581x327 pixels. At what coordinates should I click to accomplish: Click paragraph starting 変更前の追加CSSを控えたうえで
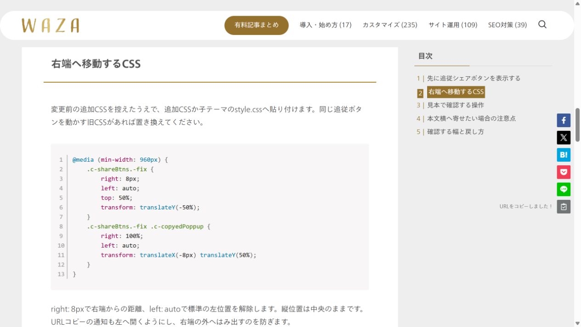[206, 116]
